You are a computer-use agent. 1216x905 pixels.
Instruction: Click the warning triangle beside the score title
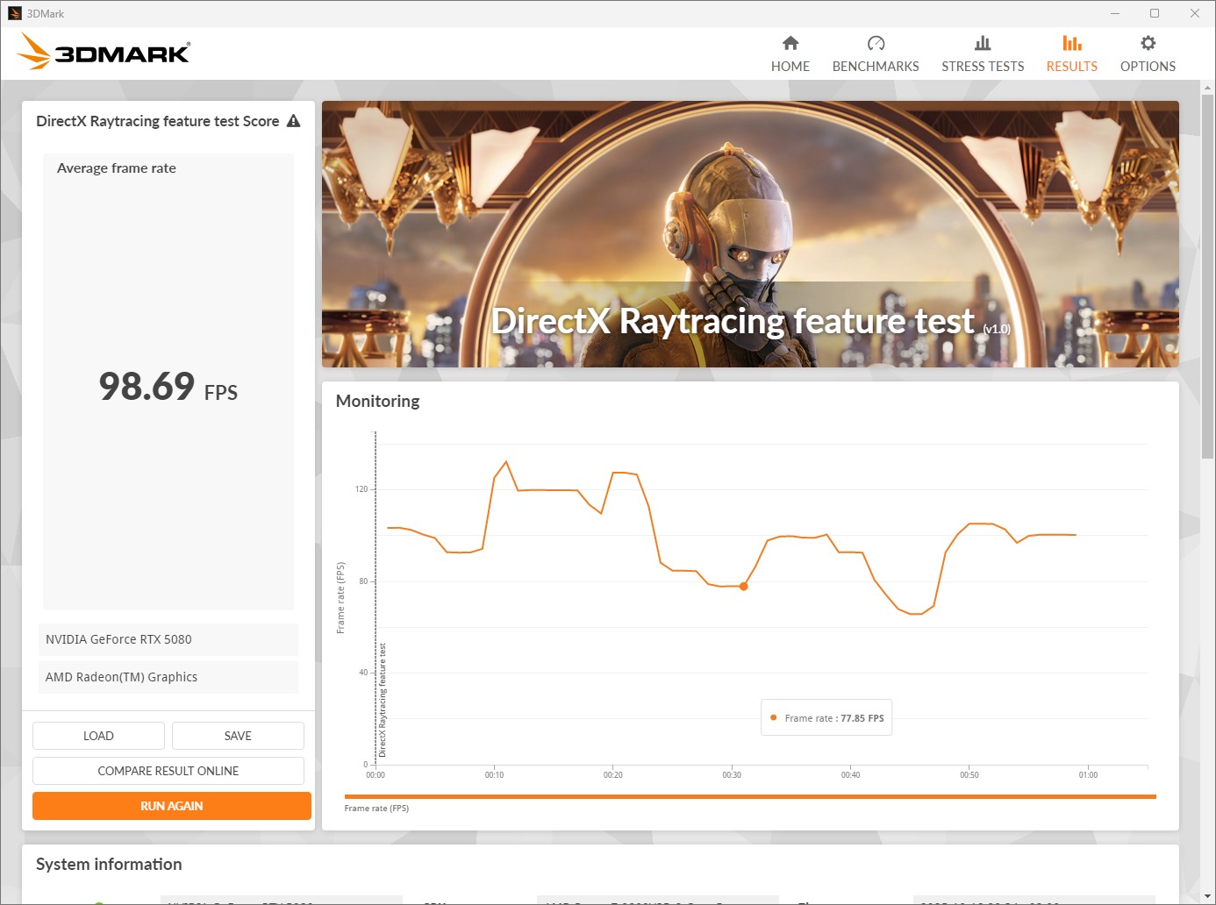[293, 121]
